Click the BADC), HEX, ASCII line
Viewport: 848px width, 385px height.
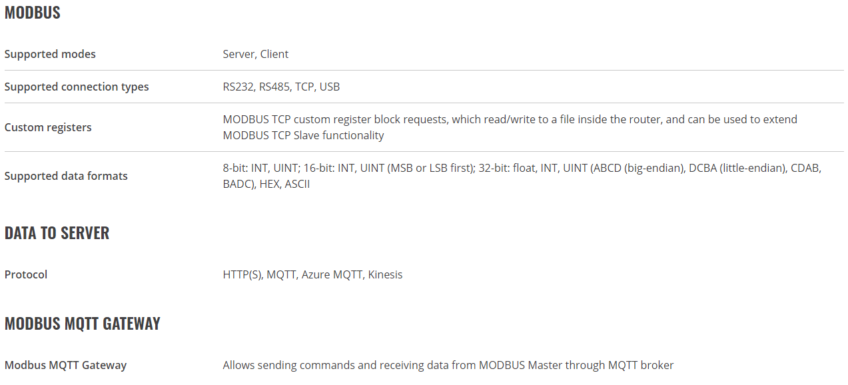(266, 184)
